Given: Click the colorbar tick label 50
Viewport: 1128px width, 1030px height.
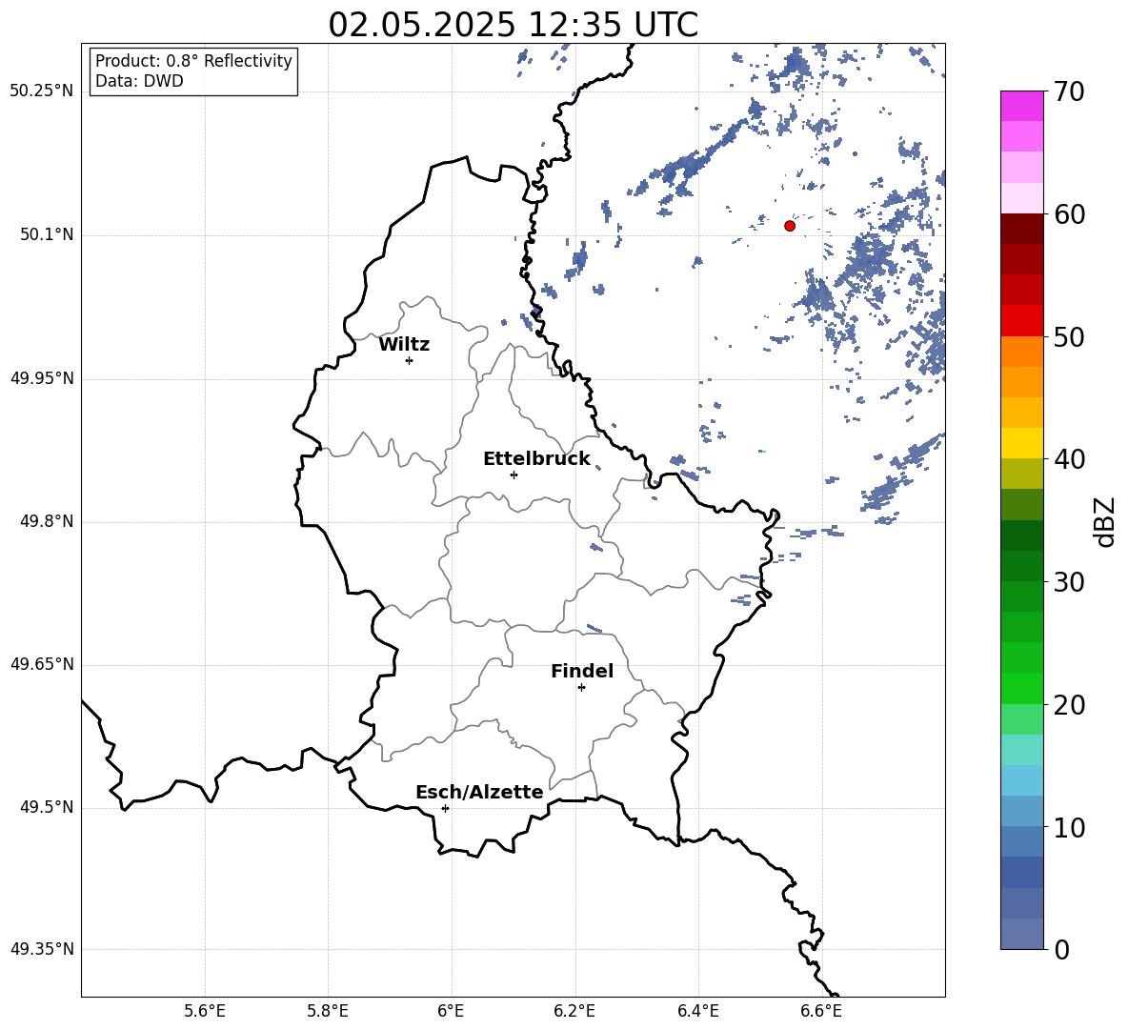Looking at the screenshot, I should (1068, 336).
